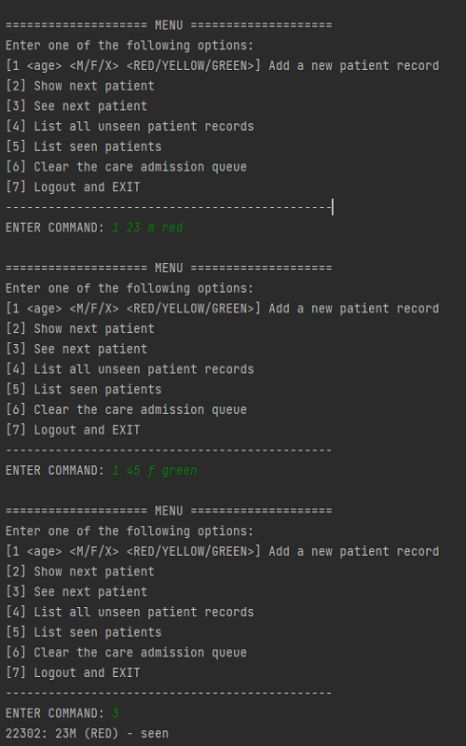
Task: Click the green '3' command input
Action: click(115, 713)
